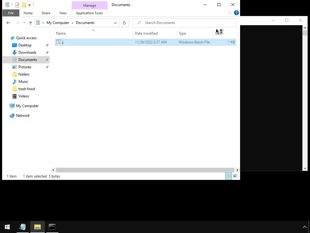Sort by Date modified column header

[x=146, y=33]
